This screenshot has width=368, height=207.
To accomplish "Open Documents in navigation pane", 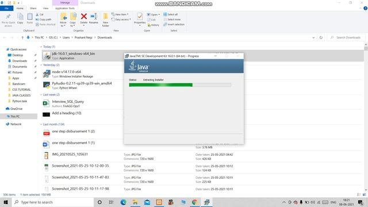I will pyautogui.click(x=20, y=67).
